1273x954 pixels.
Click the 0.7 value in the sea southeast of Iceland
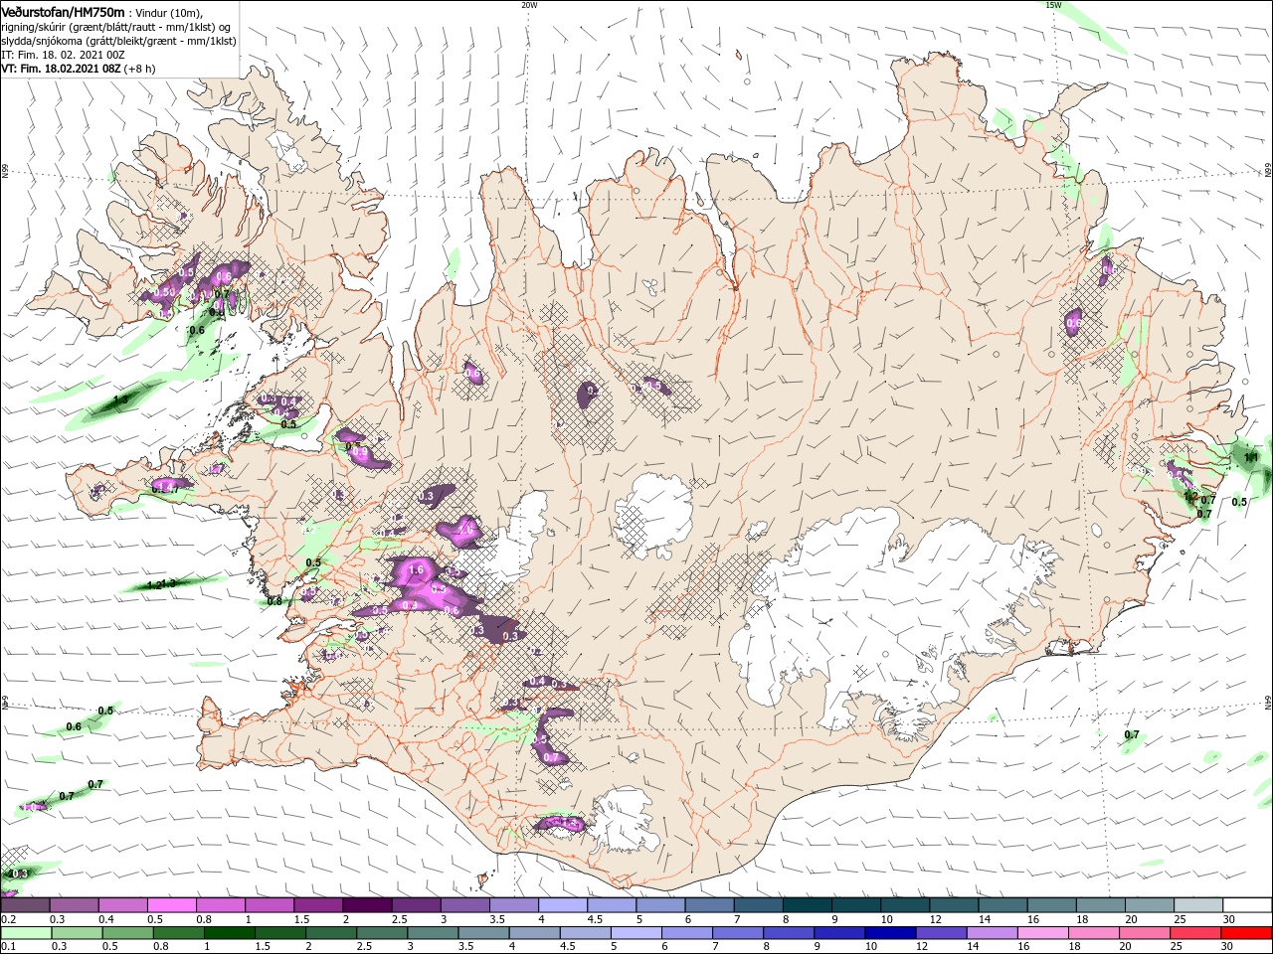tap(1131, 734)
